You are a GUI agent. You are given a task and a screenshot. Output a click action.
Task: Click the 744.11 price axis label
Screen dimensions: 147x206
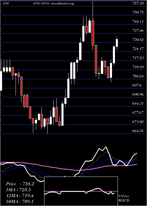click(138, 21)
